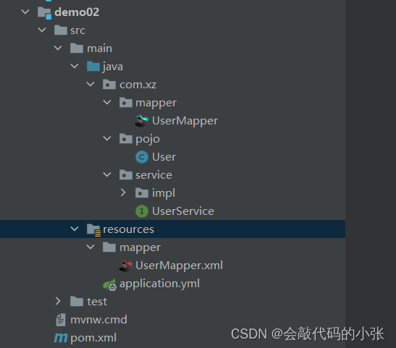Viewport: 396px width, 348px height.
Task: Click the mapper folder icon under resources
Action: coord(109,247)
